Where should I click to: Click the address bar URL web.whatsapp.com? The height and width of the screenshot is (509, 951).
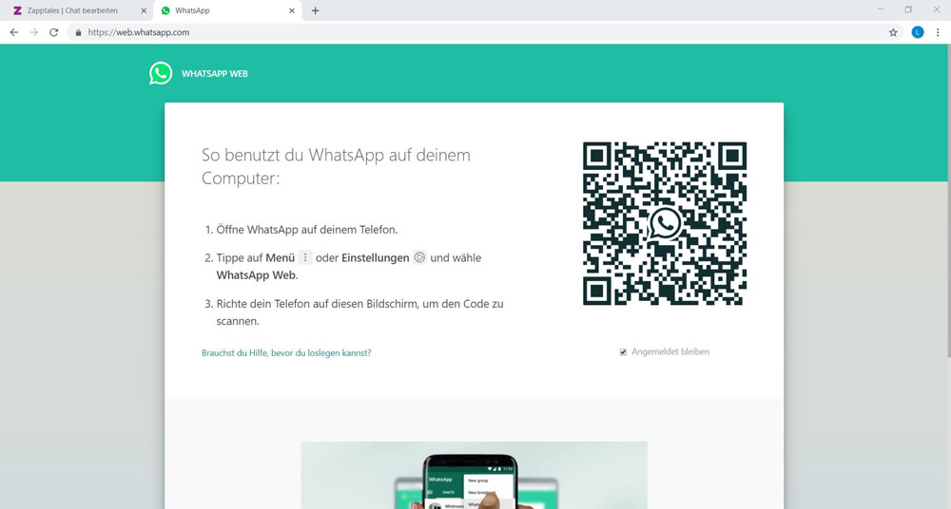point(139,32)
